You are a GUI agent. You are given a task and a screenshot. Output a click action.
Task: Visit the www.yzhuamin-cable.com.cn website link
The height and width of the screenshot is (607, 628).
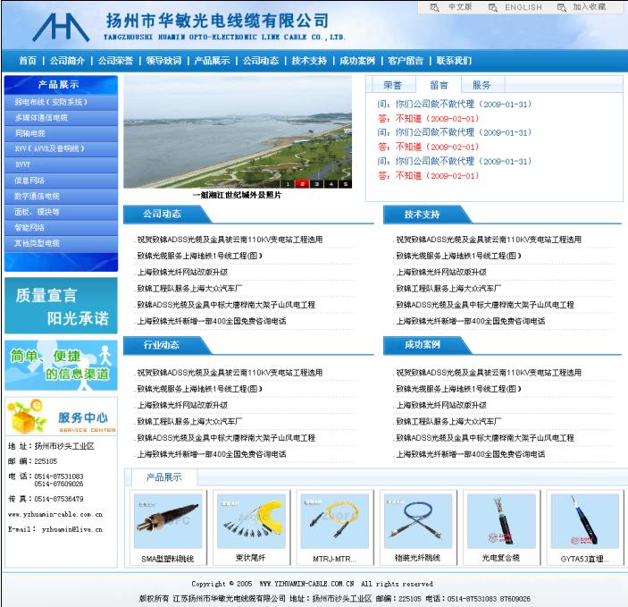[55, 514]
